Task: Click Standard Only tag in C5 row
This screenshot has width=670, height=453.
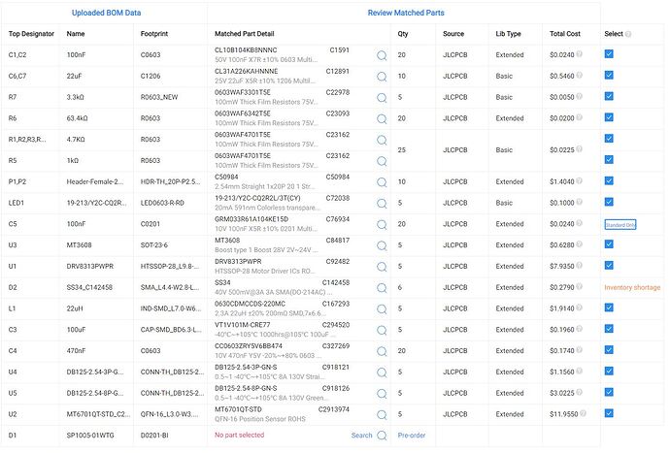Action: [620, 225]
